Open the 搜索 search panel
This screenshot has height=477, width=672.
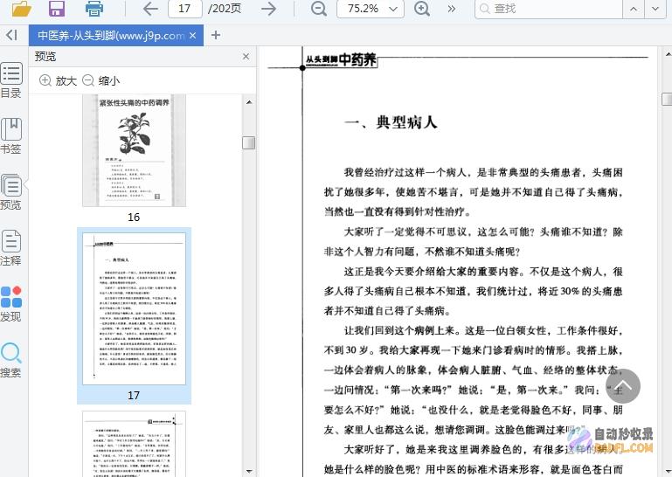pyautogui.click(x=11, y=360)
